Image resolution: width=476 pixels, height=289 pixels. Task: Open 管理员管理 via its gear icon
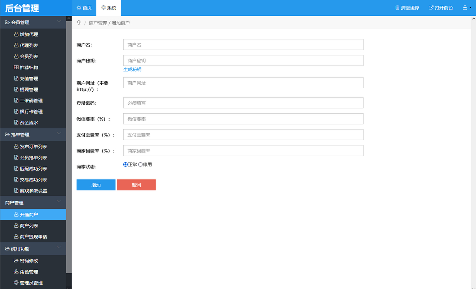(16, 283)
